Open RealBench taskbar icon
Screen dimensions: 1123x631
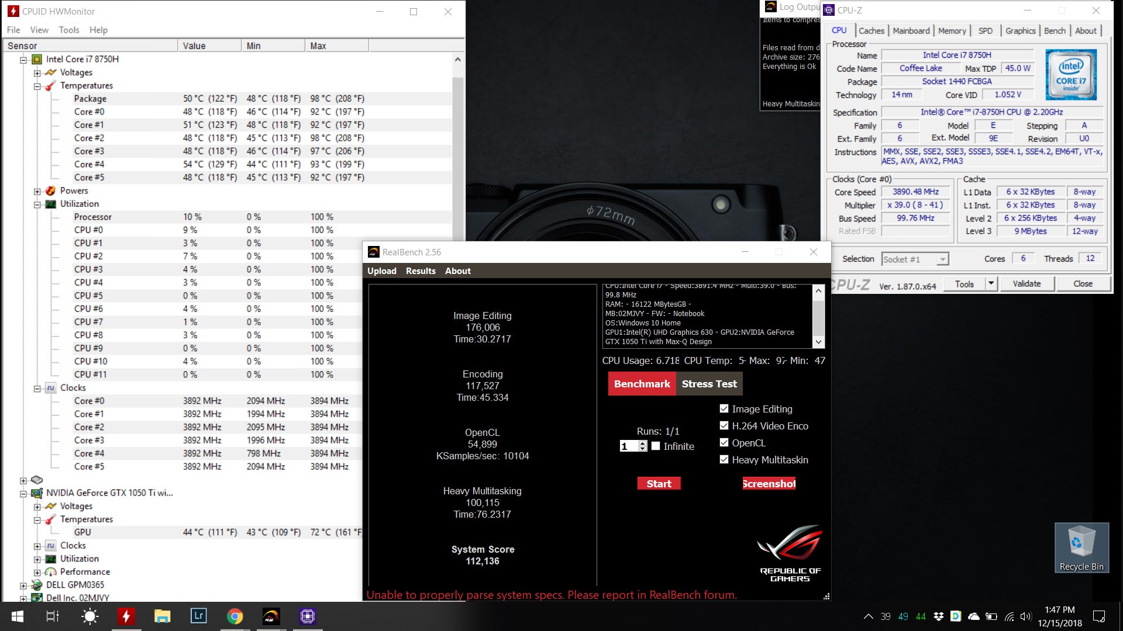(271, 616)
